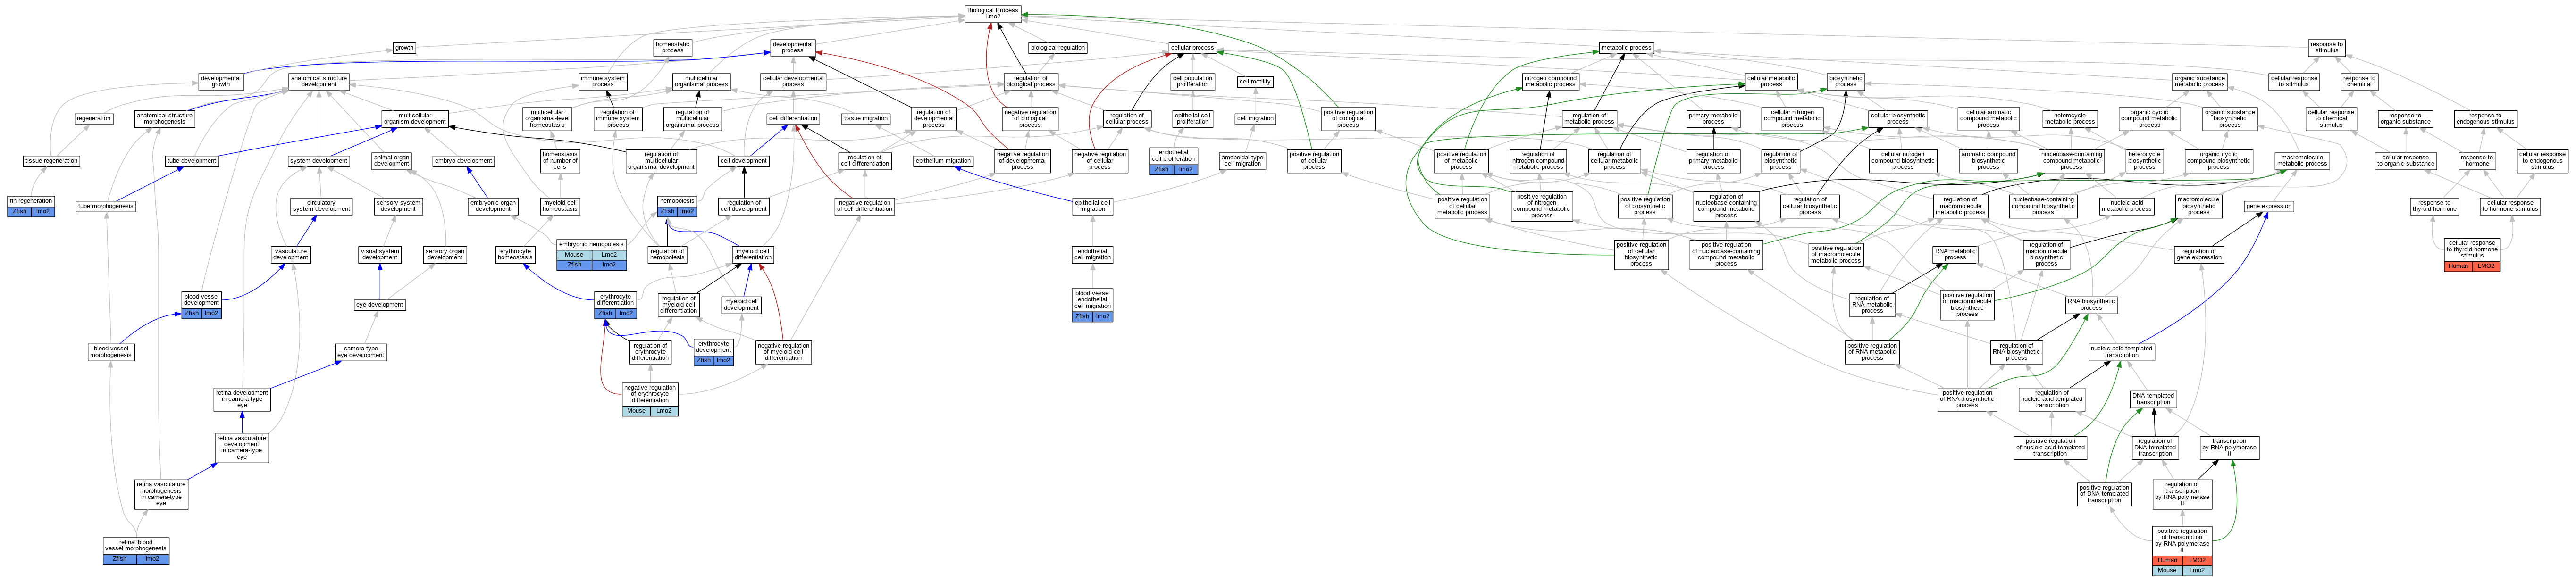Select 'positive regulation of transcription by RNA polymerase II'
Viewport: 2576px width, 581px height.
tap(2182, 551)
